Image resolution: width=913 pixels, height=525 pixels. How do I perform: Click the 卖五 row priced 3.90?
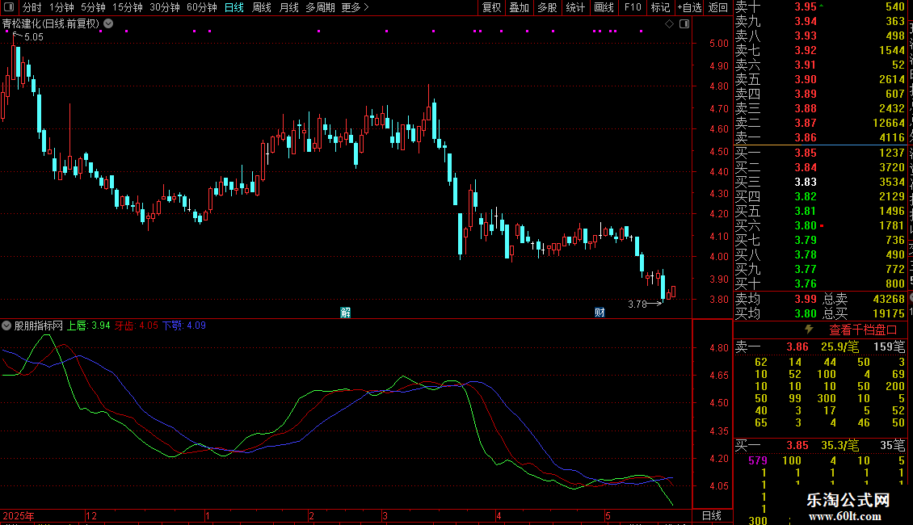[820, 79]
